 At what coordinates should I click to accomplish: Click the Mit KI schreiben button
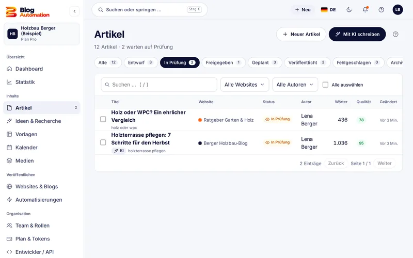[357, 34]
